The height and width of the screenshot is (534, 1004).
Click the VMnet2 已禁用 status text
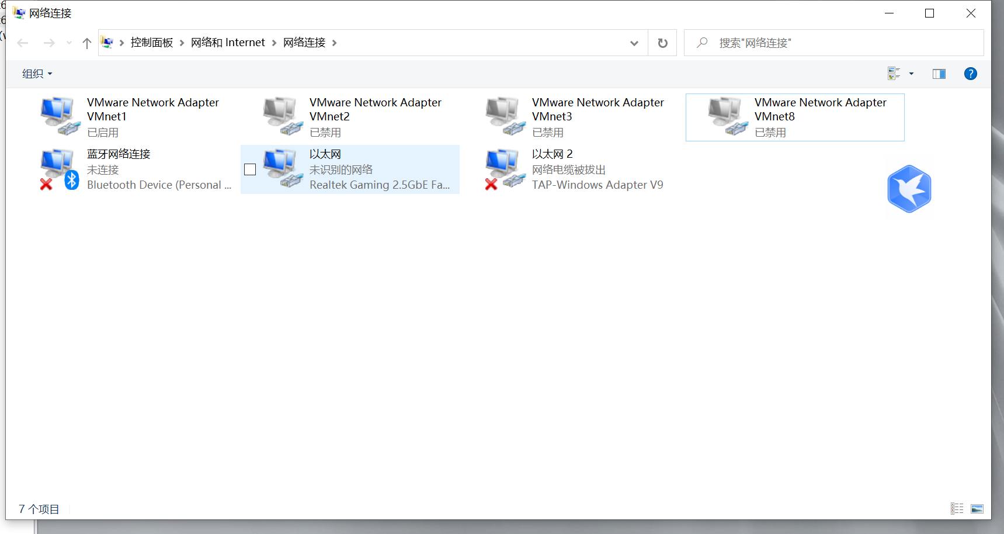click(x=325, y=133)
